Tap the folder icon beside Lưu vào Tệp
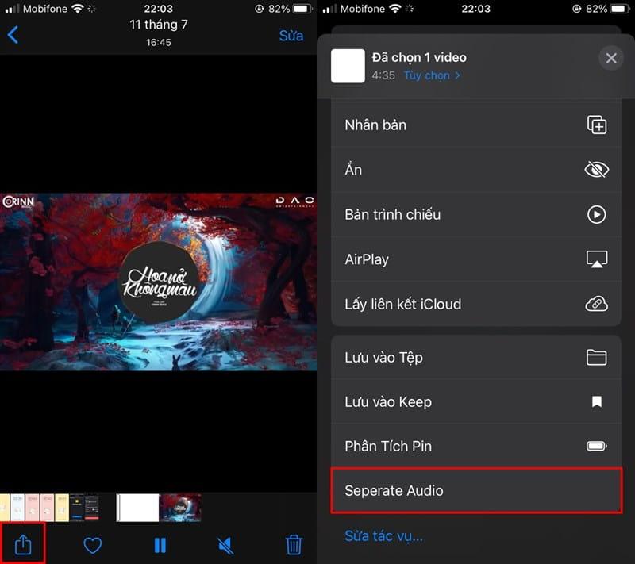Image resolution: width=635 pixels, height=564 pixels. pyautogui.click(x=596, y=357)
